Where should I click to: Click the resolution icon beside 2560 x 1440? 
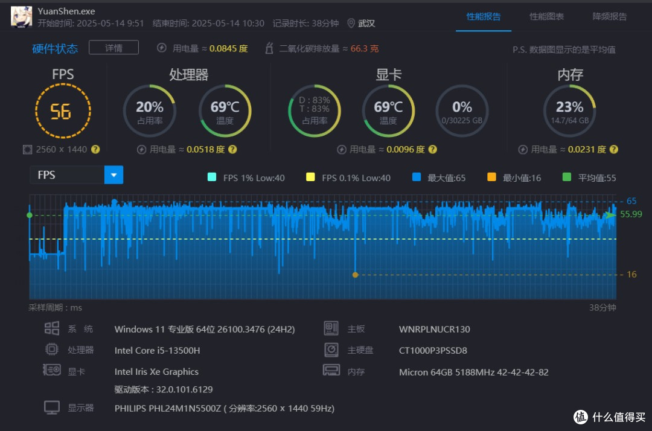[x=27, y=150]
